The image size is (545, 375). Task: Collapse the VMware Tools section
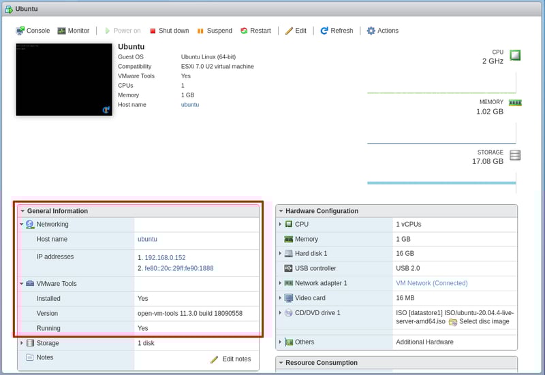(x=22, y=284)
